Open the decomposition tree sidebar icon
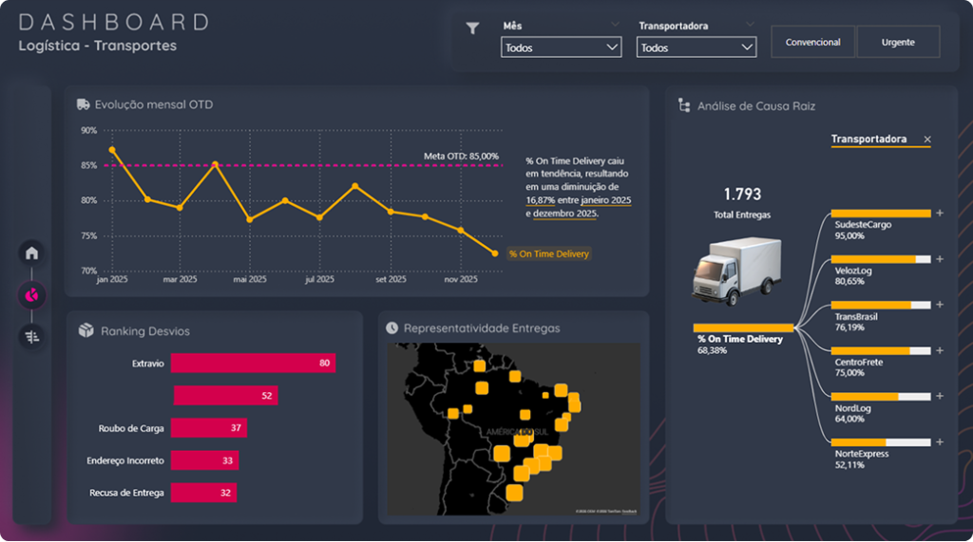973x542 pixels. pos(31,337)
